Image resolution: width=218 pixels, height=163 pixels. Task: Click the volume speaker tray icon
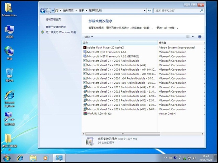[x=194, y=158]
